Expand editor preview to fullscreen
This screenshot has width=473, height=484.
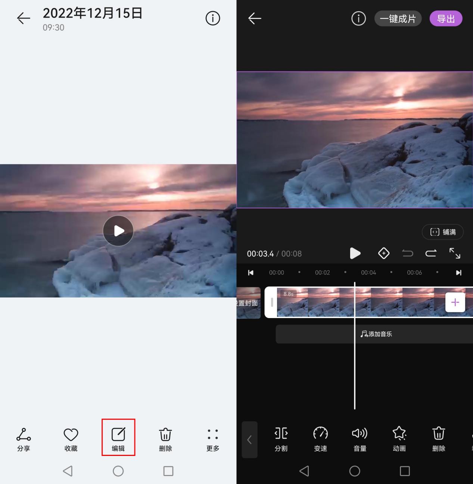click(455, 253)
